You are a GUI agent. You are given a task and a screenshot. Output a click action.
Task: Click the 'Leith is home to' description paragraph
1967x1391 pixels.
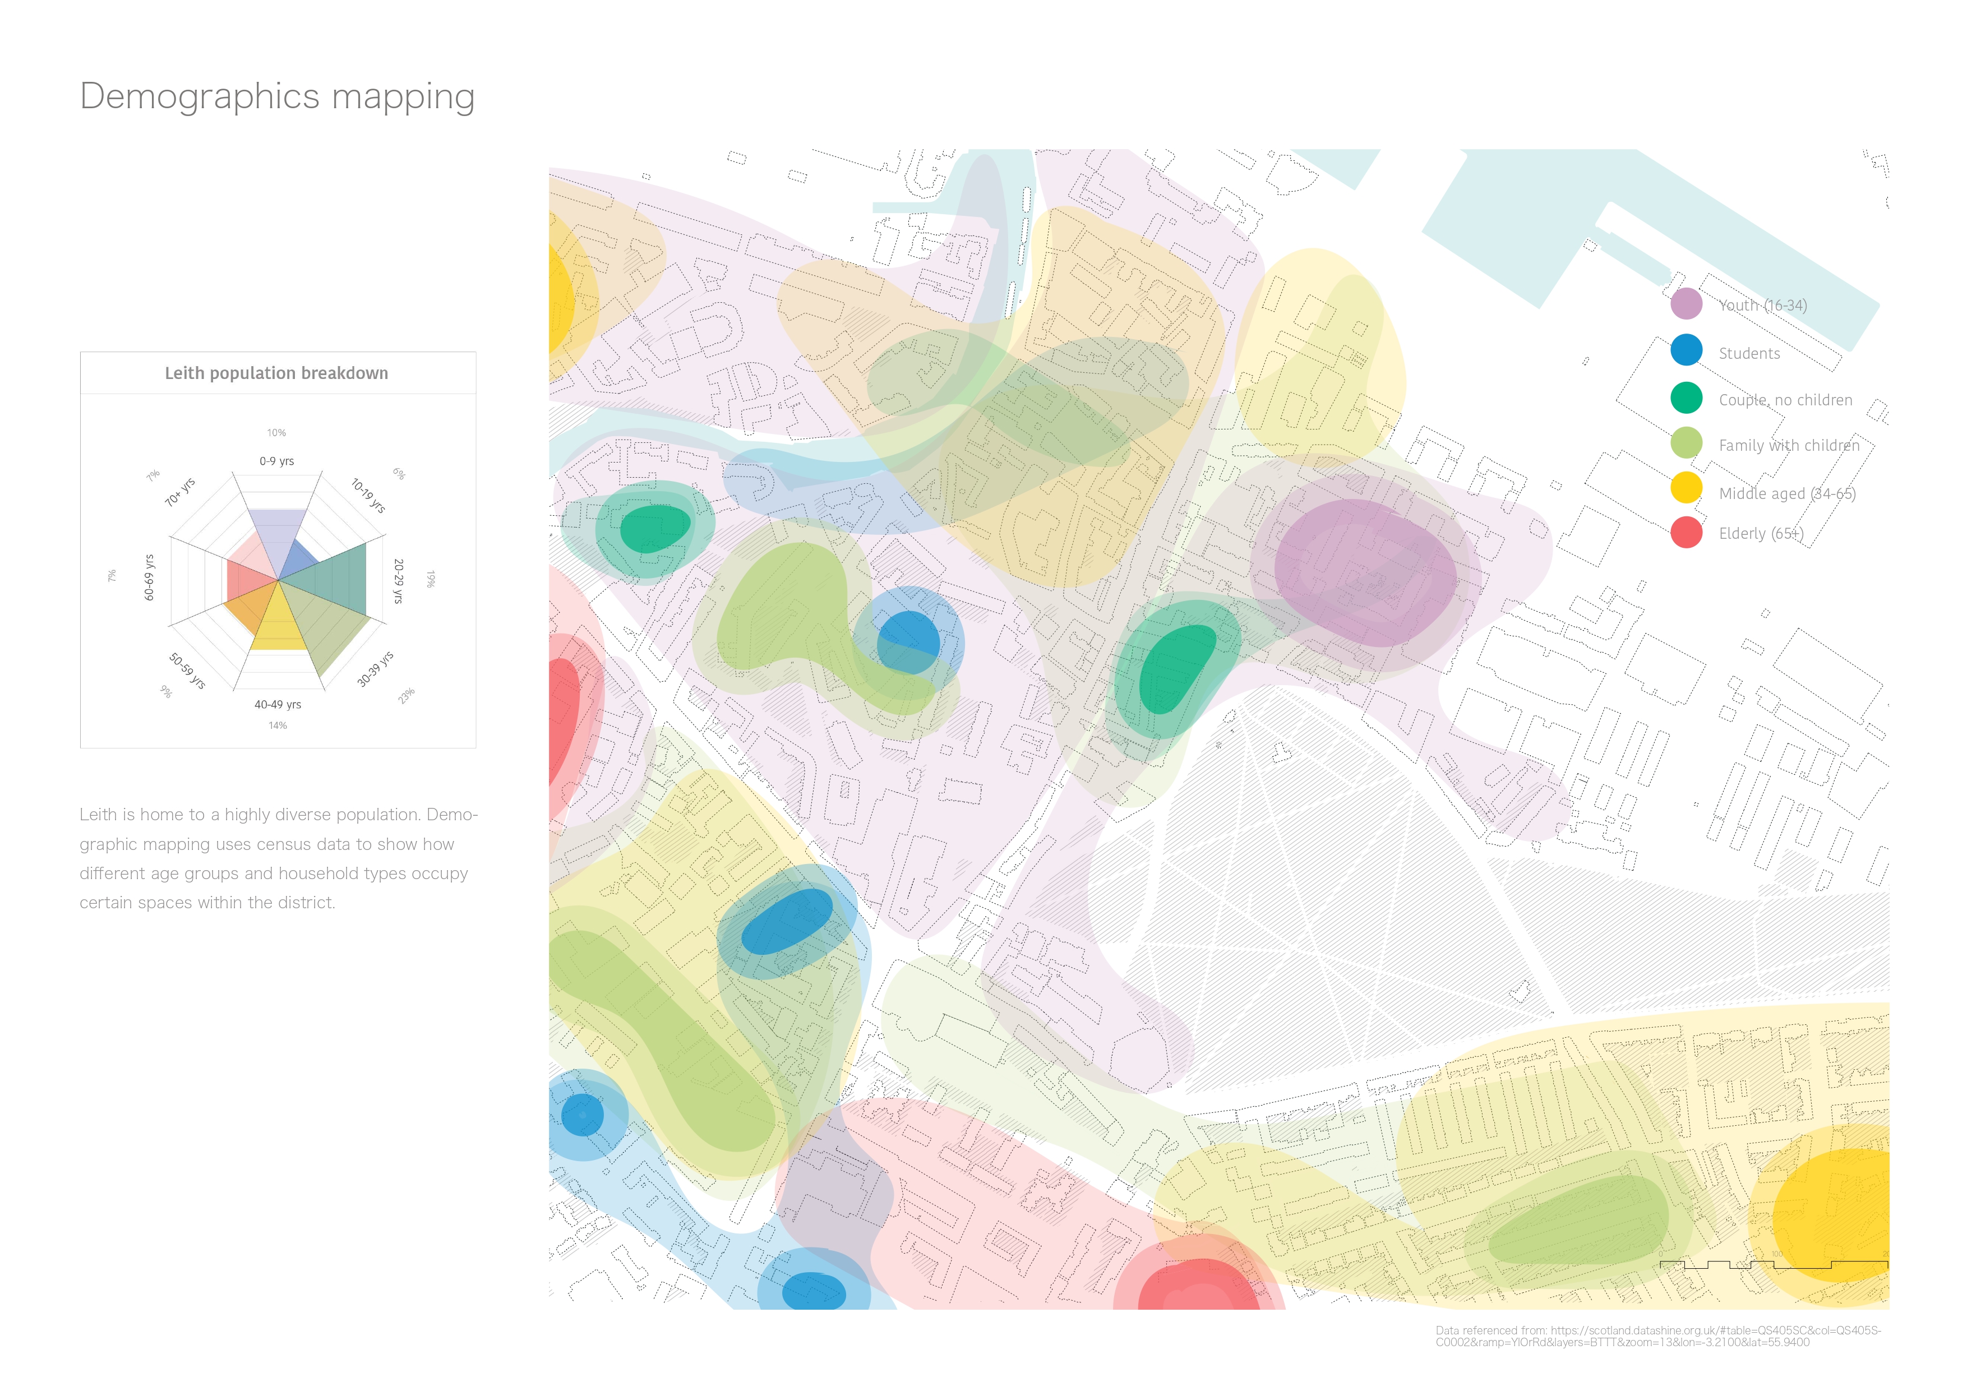[279, 858]
